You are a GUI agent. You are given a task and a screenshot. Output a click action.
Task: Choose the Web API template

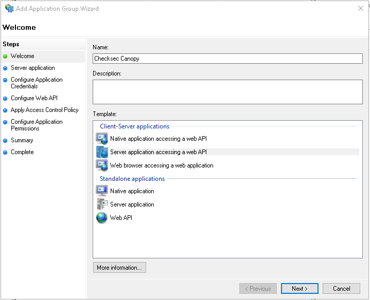[121, 218]
